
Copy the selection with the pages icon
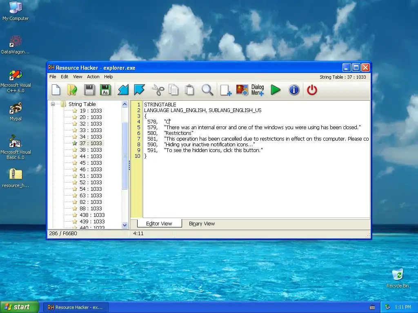point(173,90)
